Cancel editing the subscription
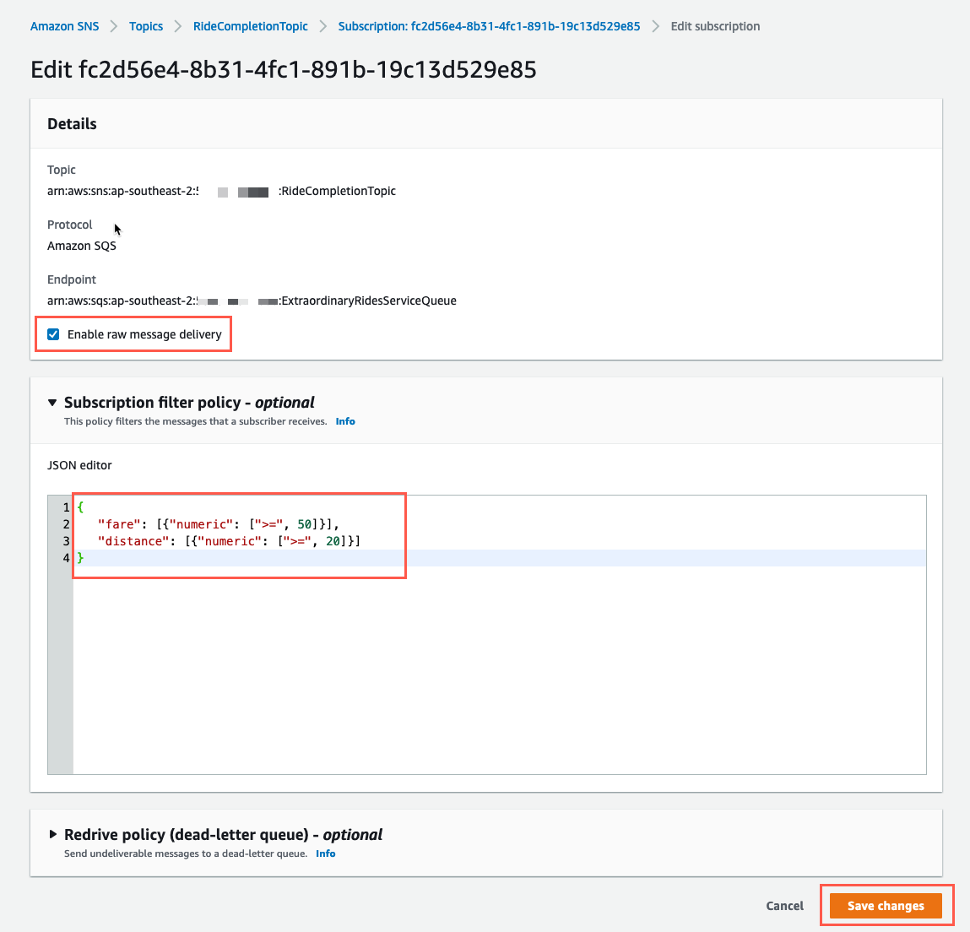 pyautogui.click(x=784, y=905)
